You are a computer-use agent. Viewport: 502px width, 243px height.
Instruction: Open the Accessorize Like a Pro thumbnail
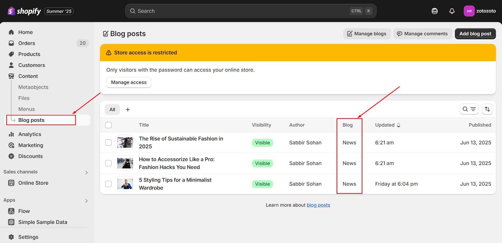coord(125,163)
